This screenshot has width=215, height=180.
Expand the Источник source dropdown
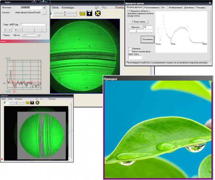pyautogui.click(x=44, y=7)
